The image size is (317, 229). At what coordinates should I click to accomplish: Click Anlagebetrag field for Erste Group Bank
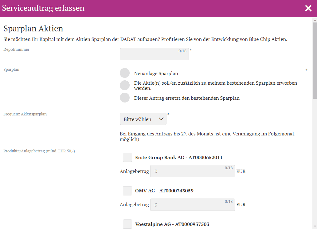[x=193, y=171]
